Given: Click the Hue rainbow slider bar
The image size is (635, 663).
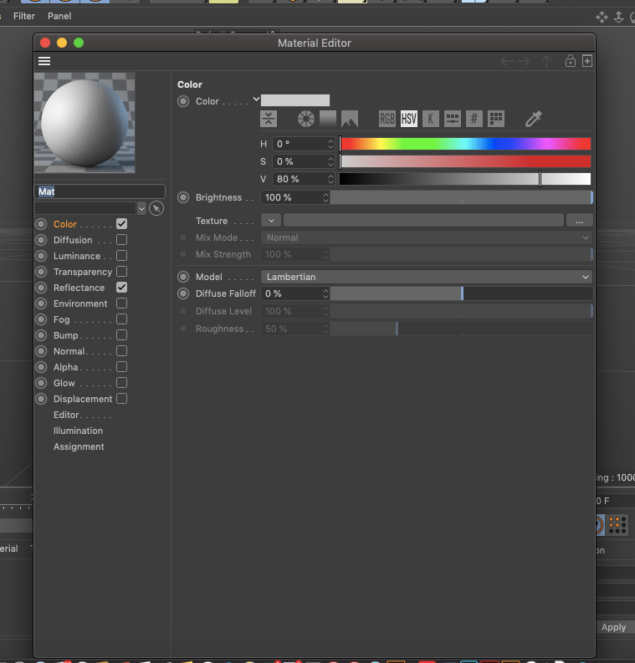Looking at the screenshot, I should coord(465,144).
